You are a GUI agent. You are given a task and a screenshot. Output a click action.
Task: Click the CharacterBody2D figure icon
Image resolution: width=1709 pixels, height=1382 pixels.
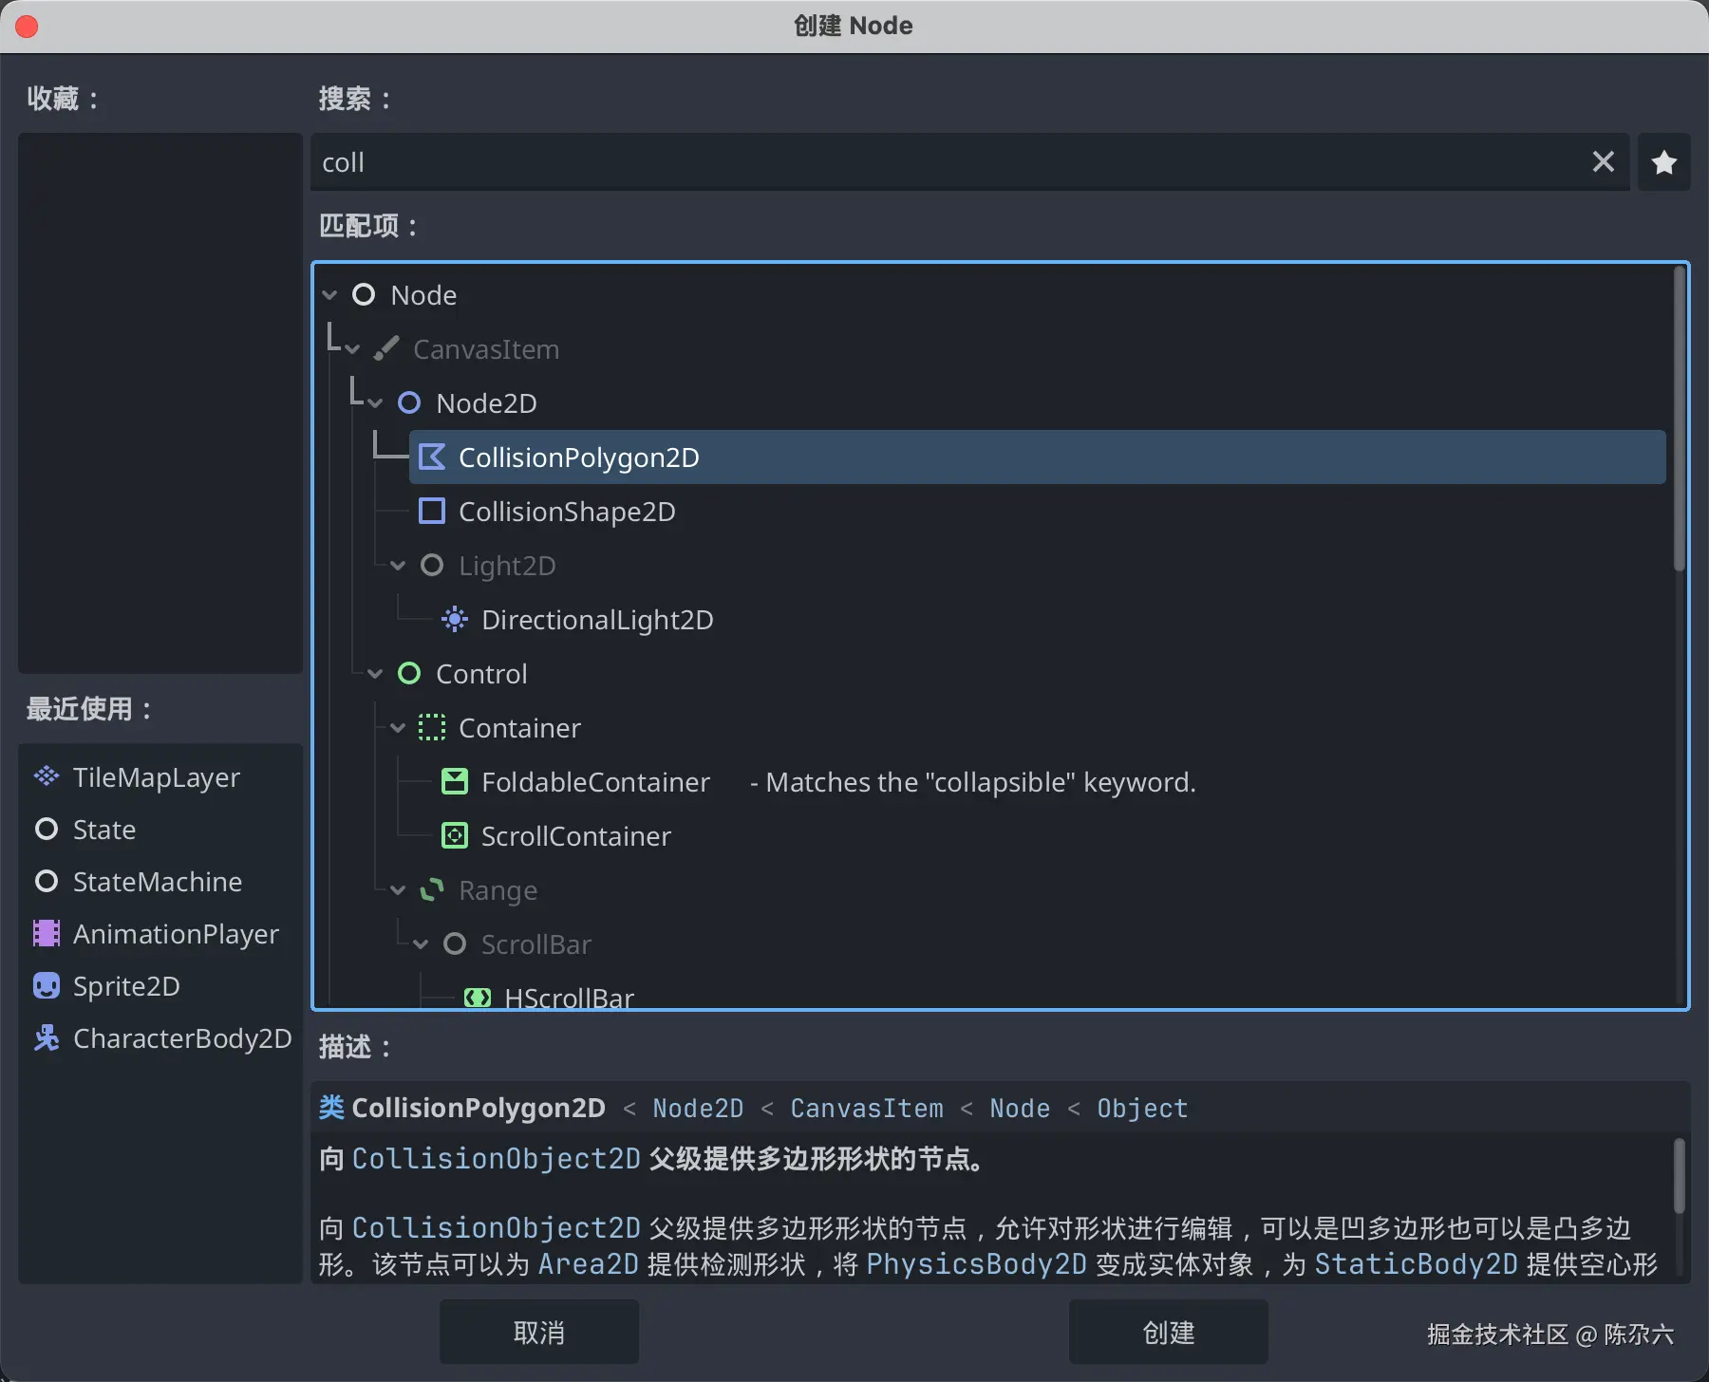point(47,1038)
